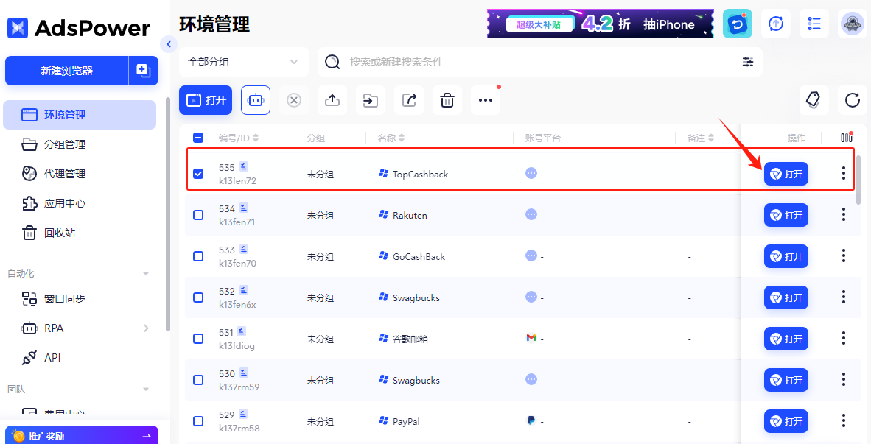Open row menu for TopCashback
Screen dimensions: 871x444
click(843, 173)
